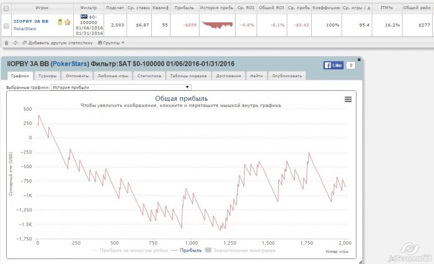Sort by 'Ср. ROI' column header

pyautogui.click(x=246, y=8)
